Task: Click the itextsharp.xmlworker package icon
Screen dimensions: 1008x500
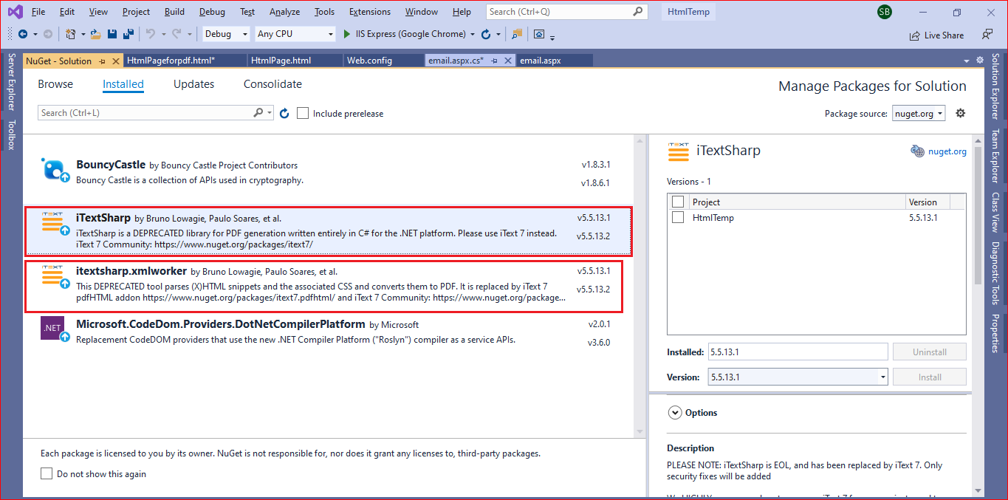Action: pos(56,277)
